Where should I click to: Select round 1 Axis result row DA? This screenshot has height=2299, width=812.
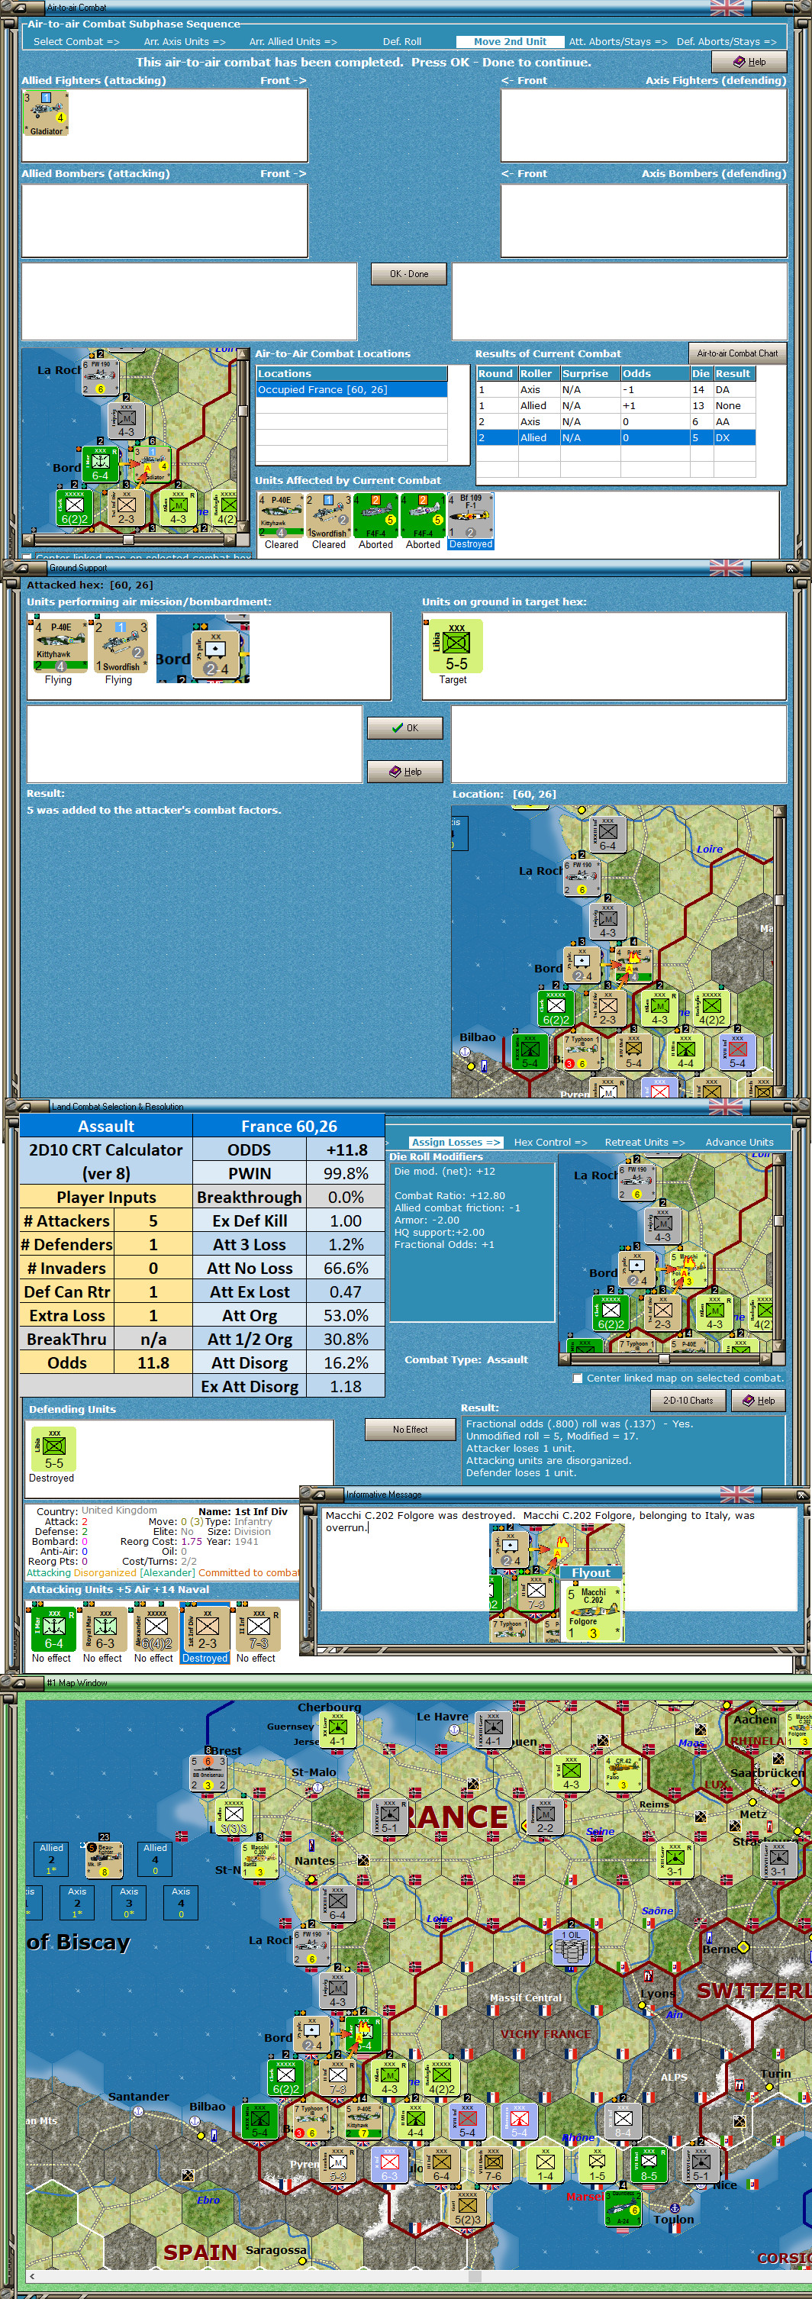pos(616,390)
